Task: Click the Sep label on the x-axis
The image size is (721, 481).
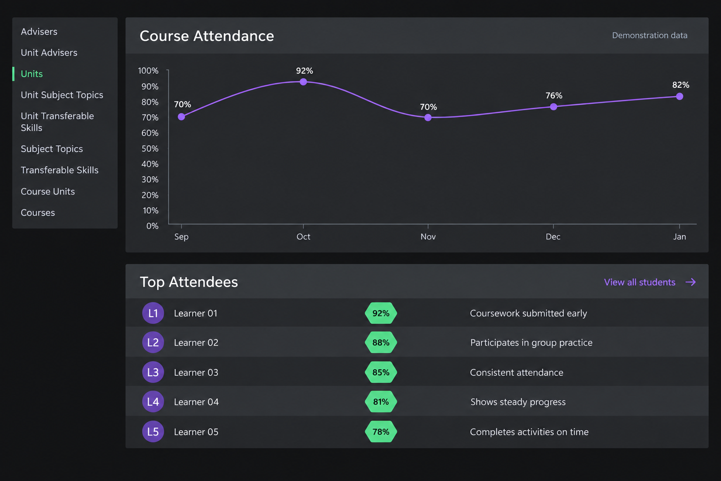Action: (182, 237)
